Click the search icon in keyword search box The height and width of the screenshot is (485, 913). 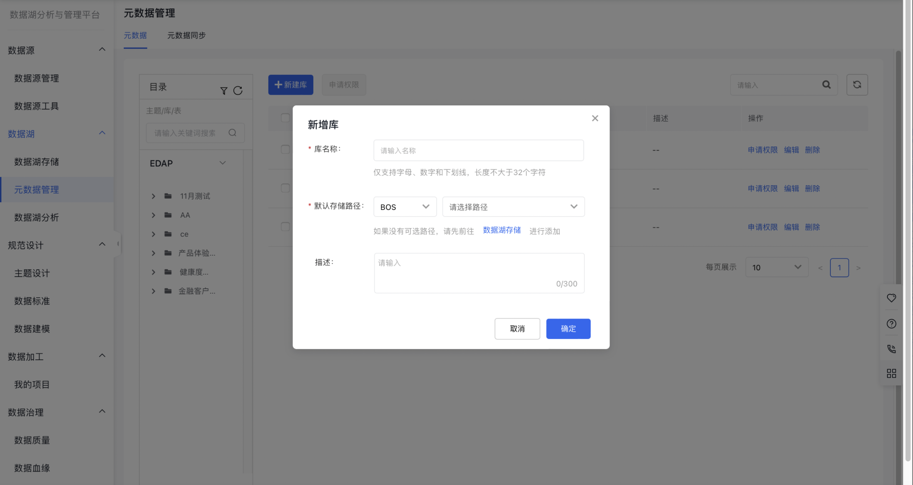tap(232, 133)
